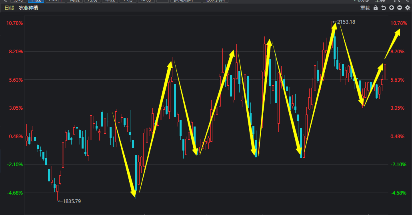Click the undo arrow icon
This screenshot has width=412, height=215.
[384, 8]
